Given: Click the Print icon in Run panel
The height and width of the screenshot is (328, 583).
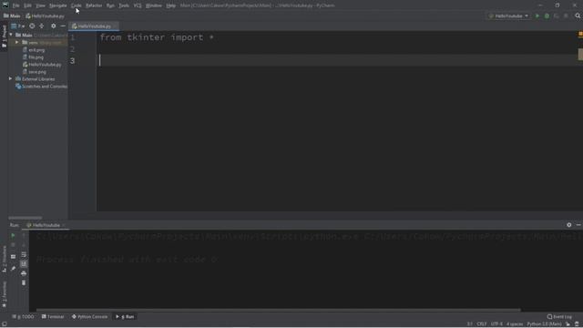Looking at the screenshot, I should pyautogui.click(x=24, y=273).
